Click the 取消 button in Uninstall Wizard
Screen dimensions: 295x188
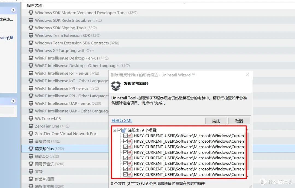[239, 121]
